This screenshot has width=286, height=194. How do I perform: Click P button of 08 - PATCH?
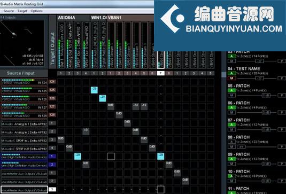point(282,147)
